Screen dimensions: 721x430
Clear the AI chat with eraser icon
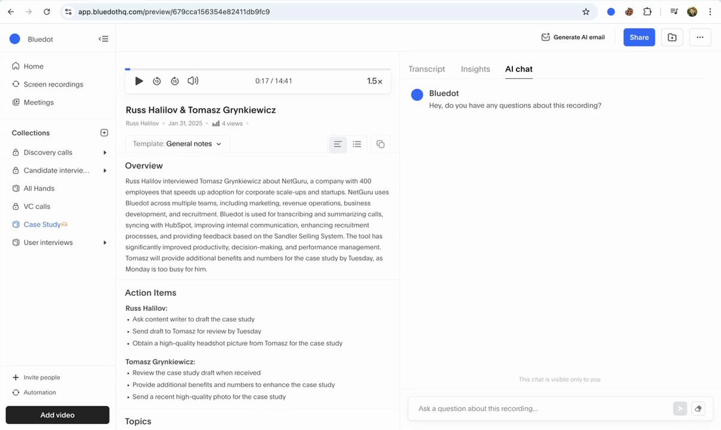tap(698, 408)
